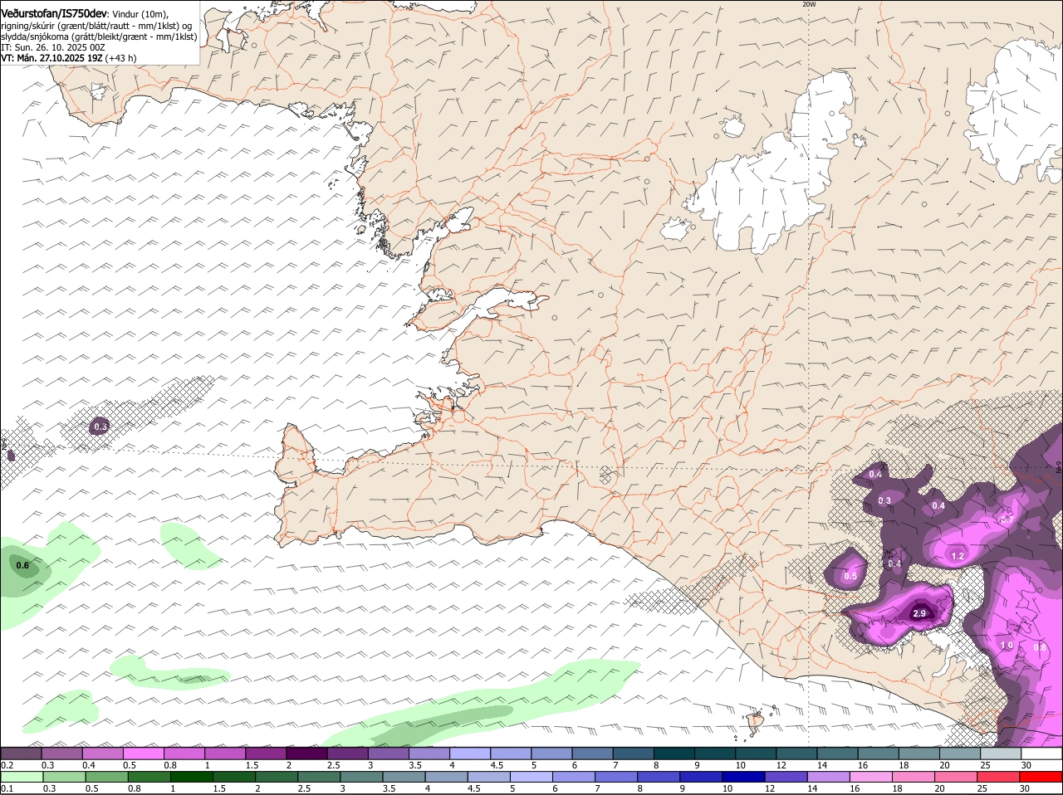Click the 12 label in the upper legend
The height and width of the screenshot is (795, 1063).
[x=781, y=765]
